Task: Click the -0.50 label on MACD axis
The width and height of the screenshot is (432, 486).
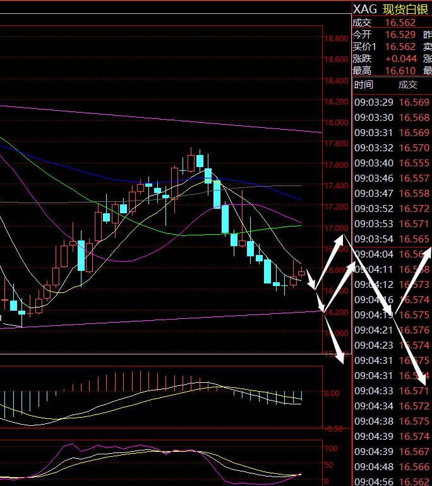Action: 333,429
